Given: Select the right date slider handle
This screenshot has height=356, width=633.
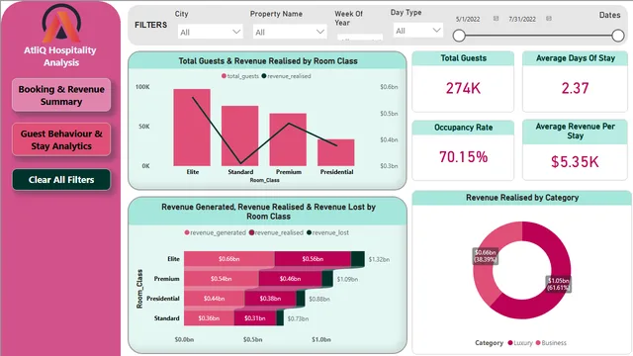Looking at the screenshot, I should (x=617, y=36).
